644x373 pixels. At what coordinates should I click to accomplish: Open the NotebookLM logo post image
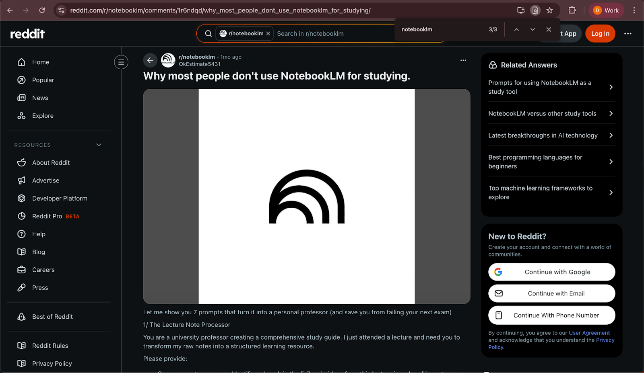point(307,197)
